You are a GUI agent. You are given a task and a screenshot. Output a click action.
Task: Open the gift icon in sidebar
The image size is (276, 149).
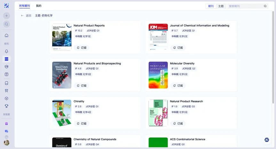tap(6, 124)
